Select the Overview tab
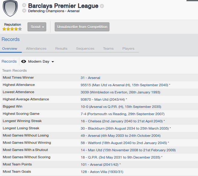Screen dimensions: 198x176 click(x=10, y=49)
